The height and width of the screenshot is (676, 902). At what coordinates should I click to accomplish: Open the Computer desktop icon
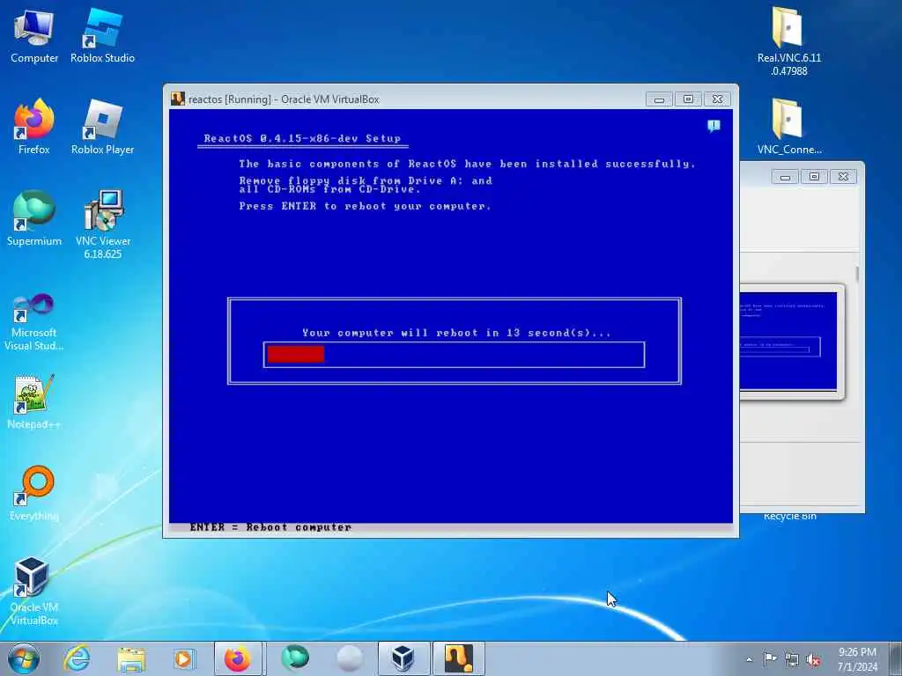(34, 35)
